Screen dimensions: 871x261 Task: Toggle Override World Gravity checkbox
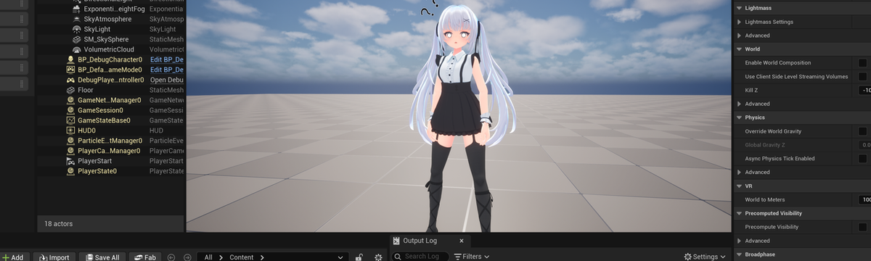(x=862, y=131)
